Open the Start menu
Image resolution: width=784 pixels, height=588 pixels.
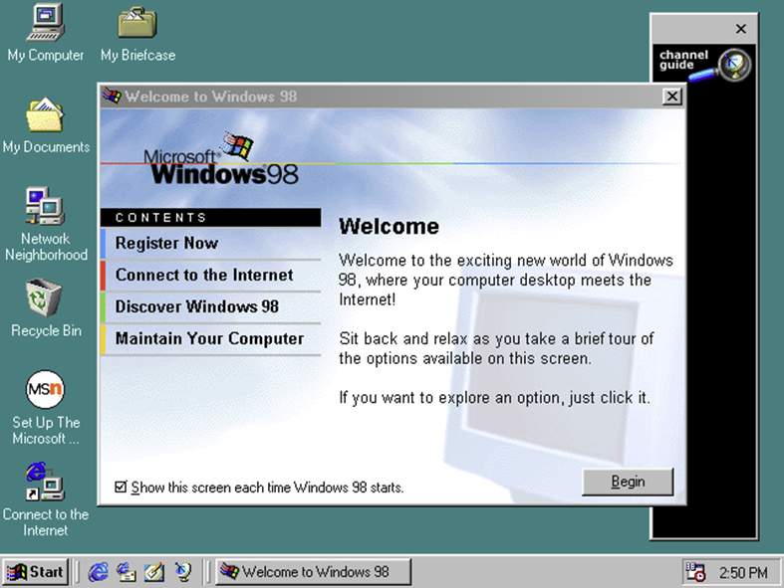pos(37,571)
